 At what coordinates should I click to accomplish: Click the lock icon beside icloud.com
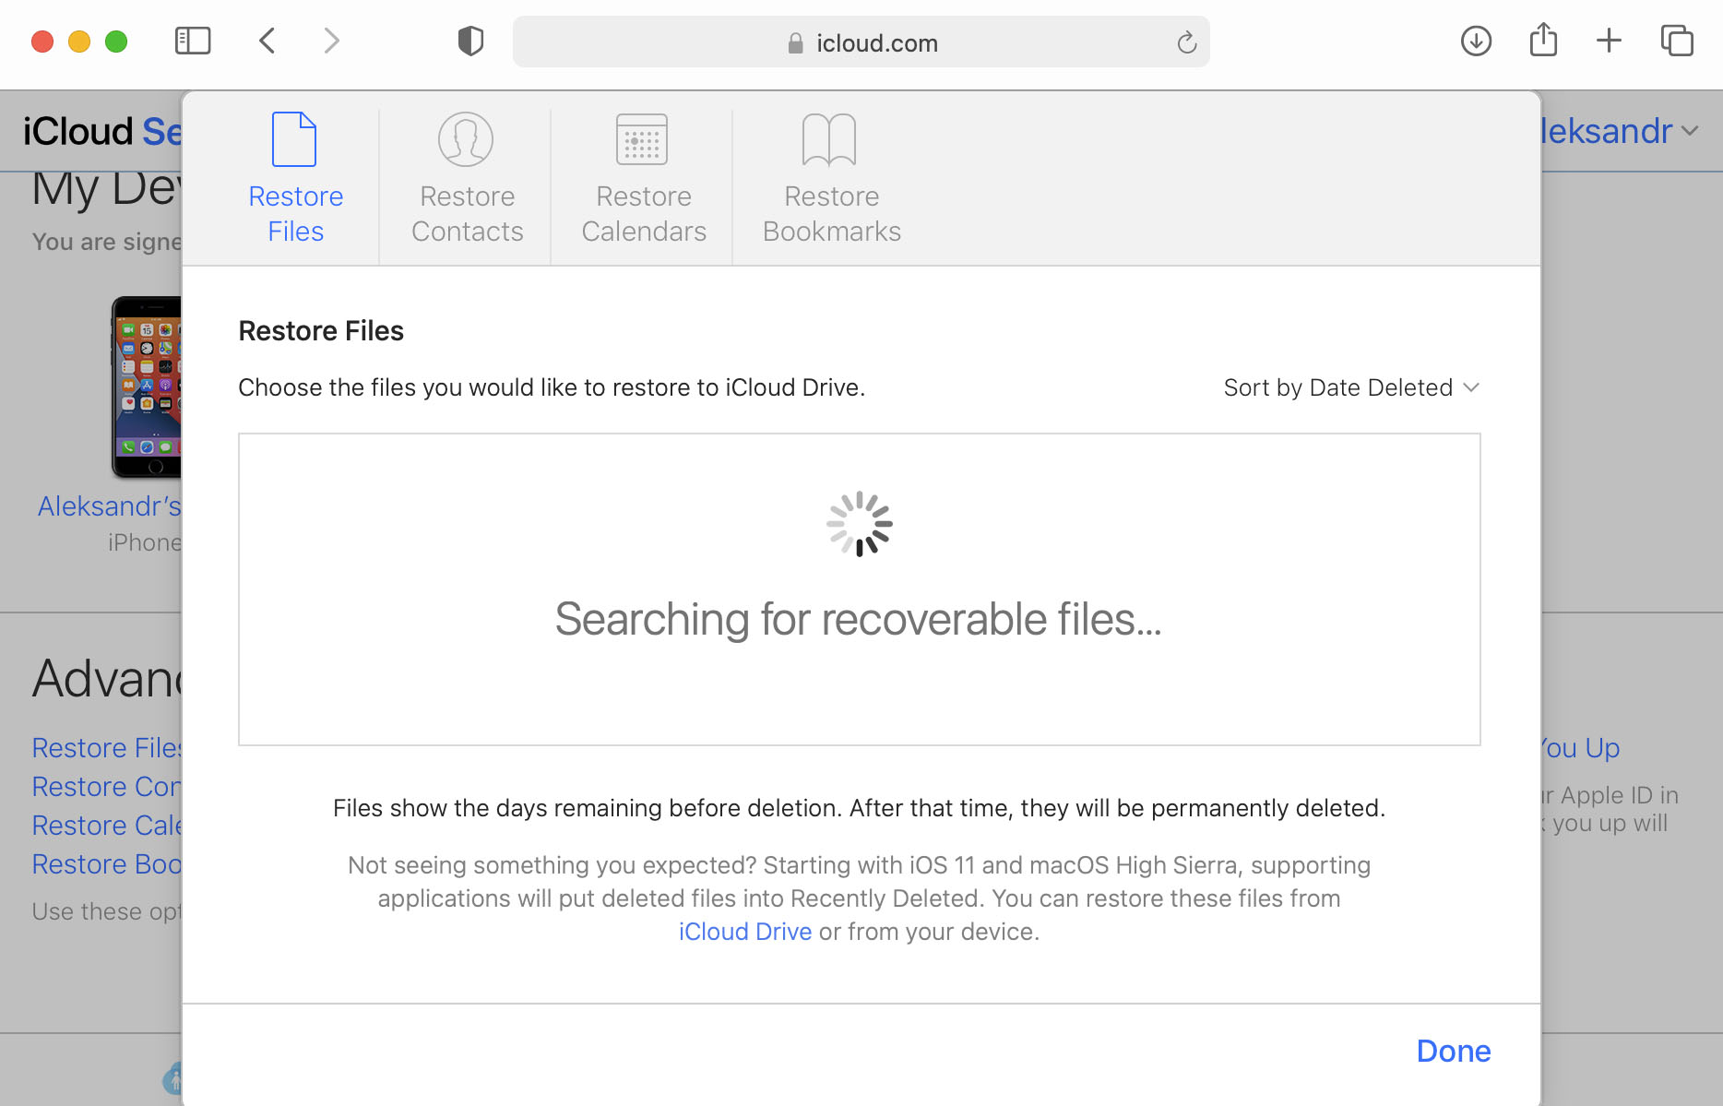(795, 43)
